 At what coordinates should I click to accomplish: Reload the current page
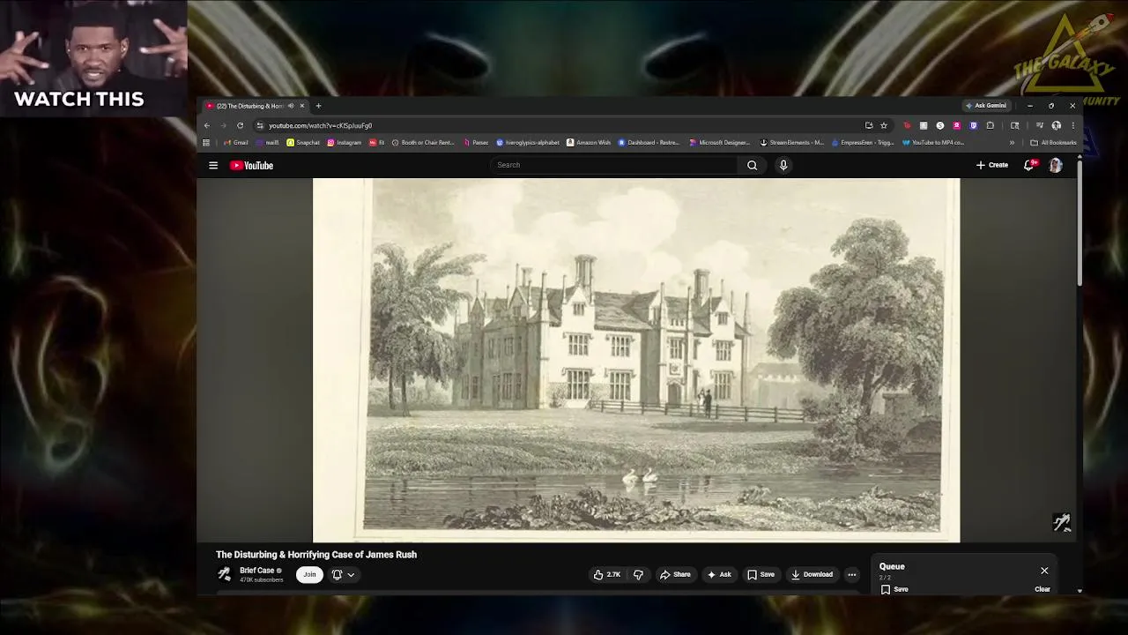tap(240, 125)
